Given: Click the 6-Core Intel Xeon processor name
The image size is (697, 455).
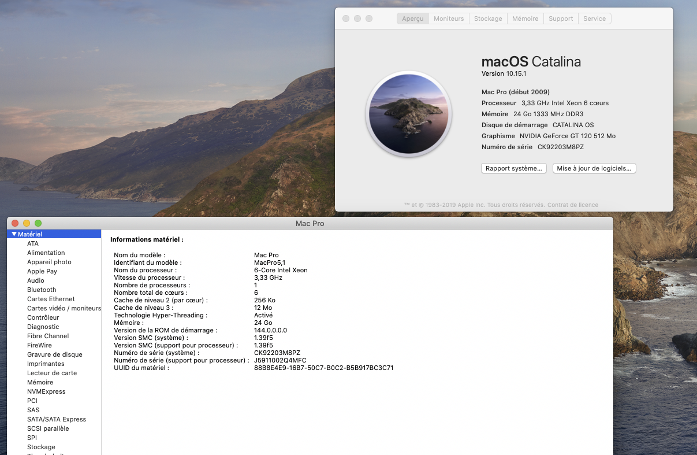Looking at the screenshot, I should (281, 270).
